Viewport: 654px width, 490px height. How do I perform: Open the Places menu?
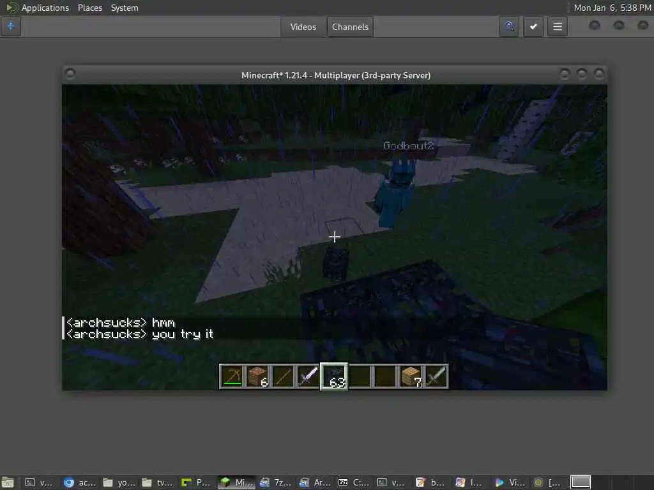[89, 8]
